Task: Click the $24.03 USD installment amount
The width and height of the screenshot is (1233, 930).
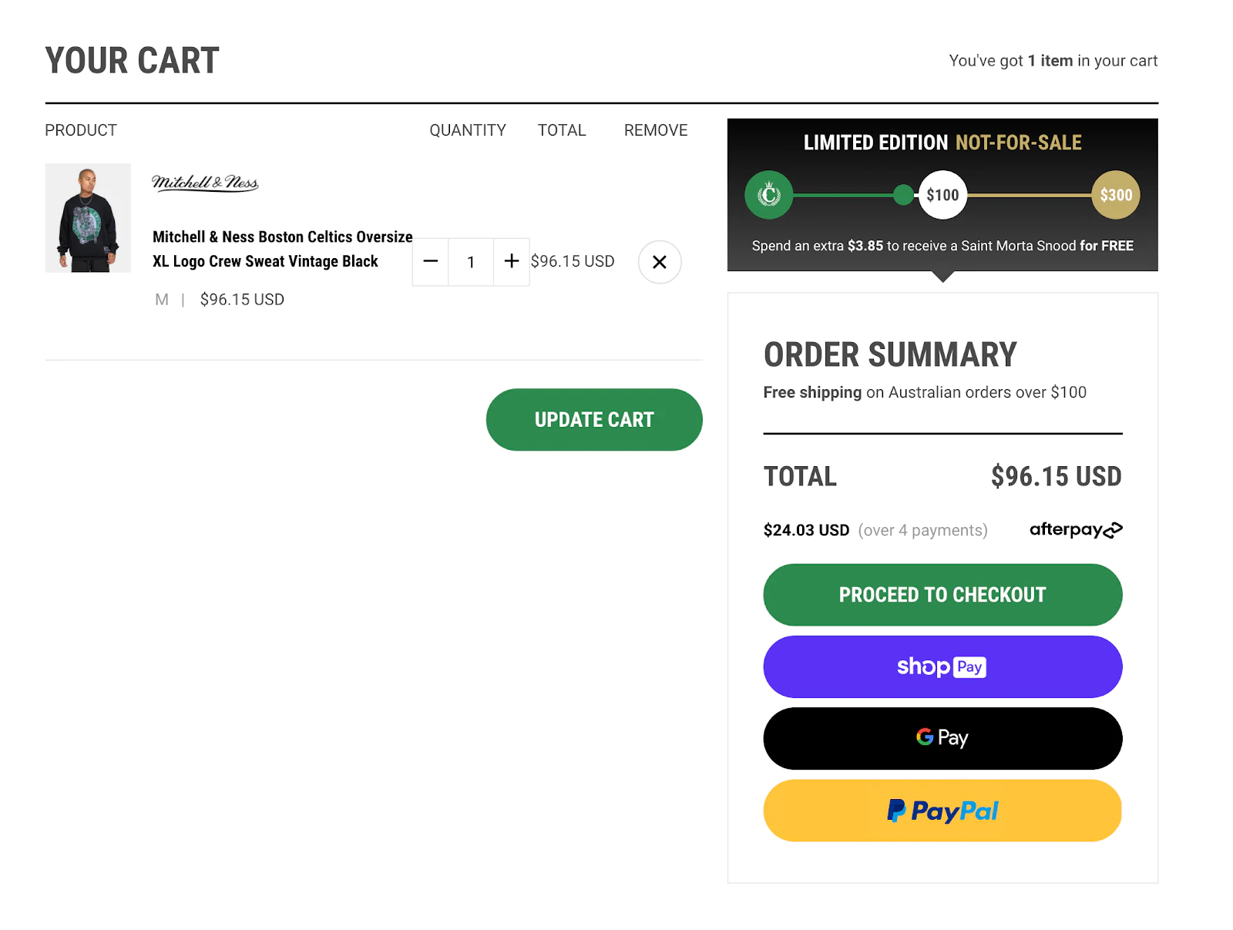Action: click(x=806, y=531)
